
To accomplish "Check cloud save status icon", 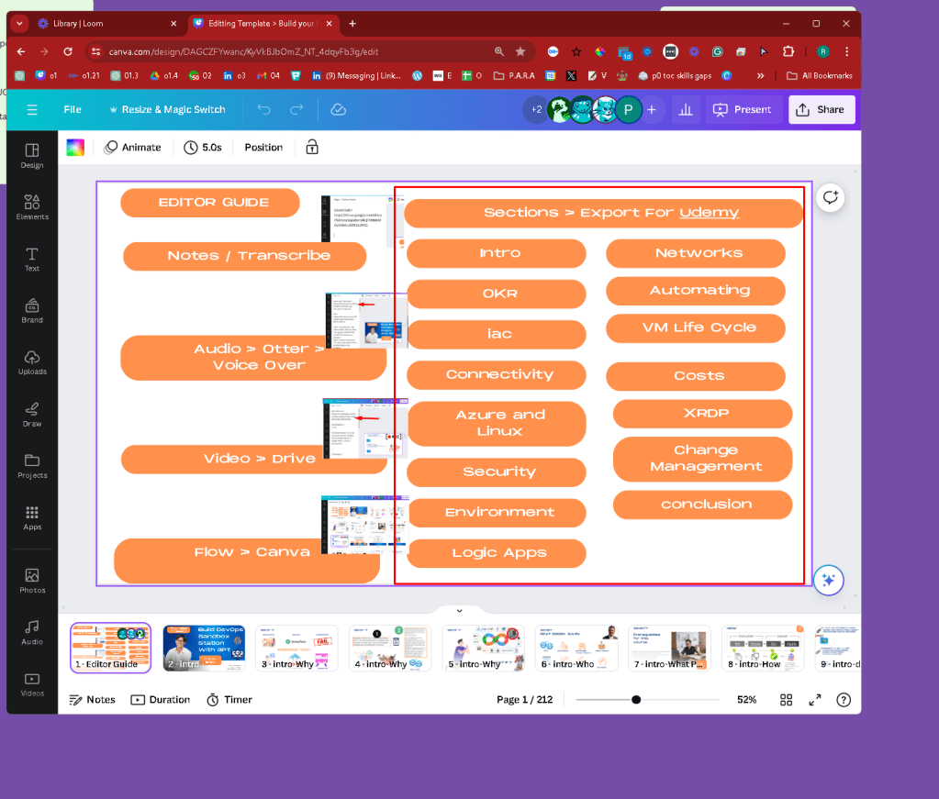I will coord(339,109).
